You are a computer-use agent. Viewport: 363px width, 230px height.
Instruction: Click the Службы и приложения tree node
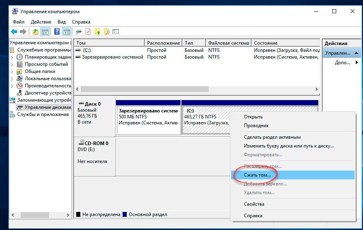coord(43,114)
